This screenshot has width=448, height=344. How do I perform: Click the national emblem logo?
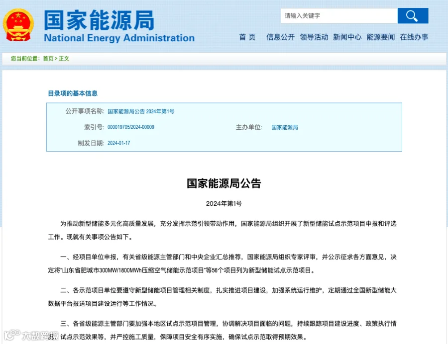18,25
